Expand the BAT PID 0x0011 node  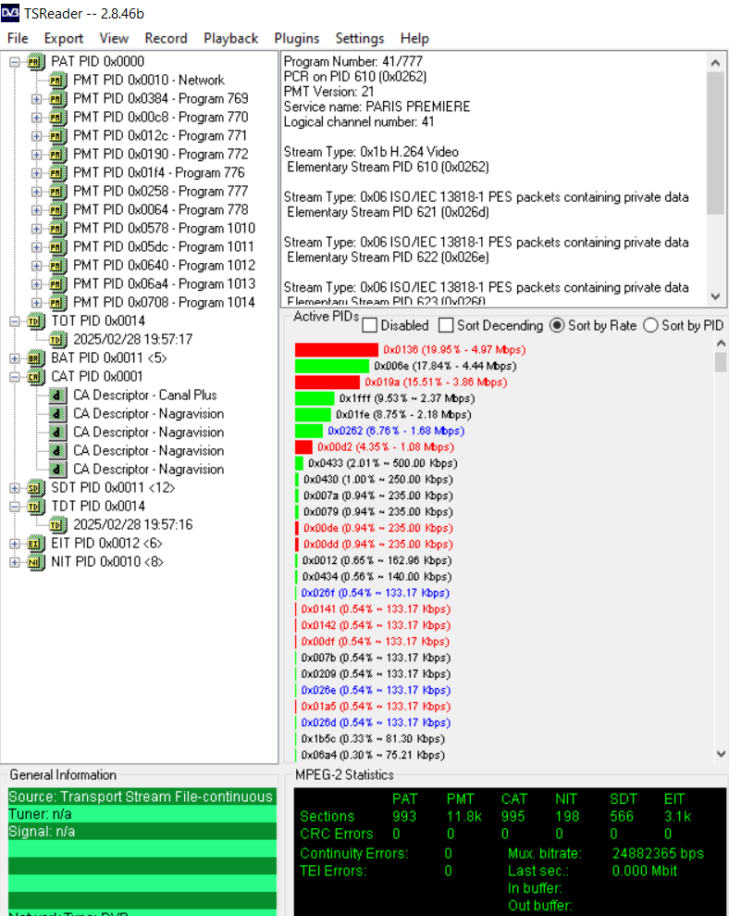(15, 358)
